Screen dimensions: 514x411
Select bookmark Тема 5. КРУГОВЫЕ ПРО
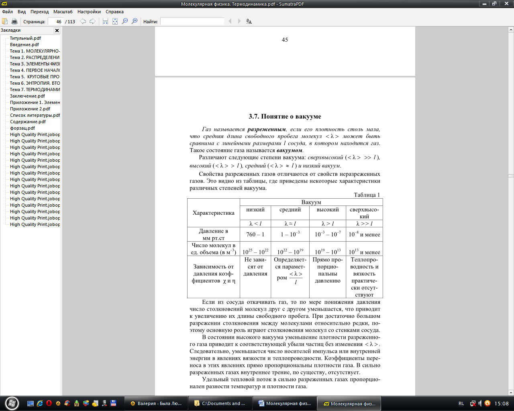[35, 77]
